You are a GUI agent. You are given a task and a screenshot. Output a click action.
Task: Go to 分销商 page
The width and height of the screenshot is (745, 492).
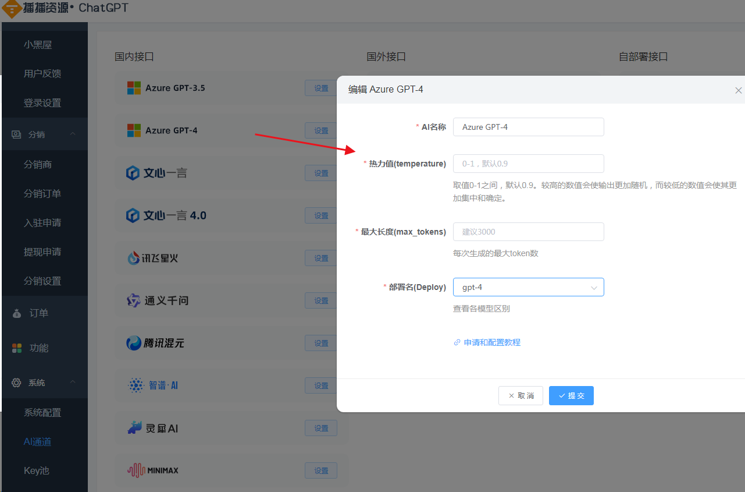(x=38, y=165)
